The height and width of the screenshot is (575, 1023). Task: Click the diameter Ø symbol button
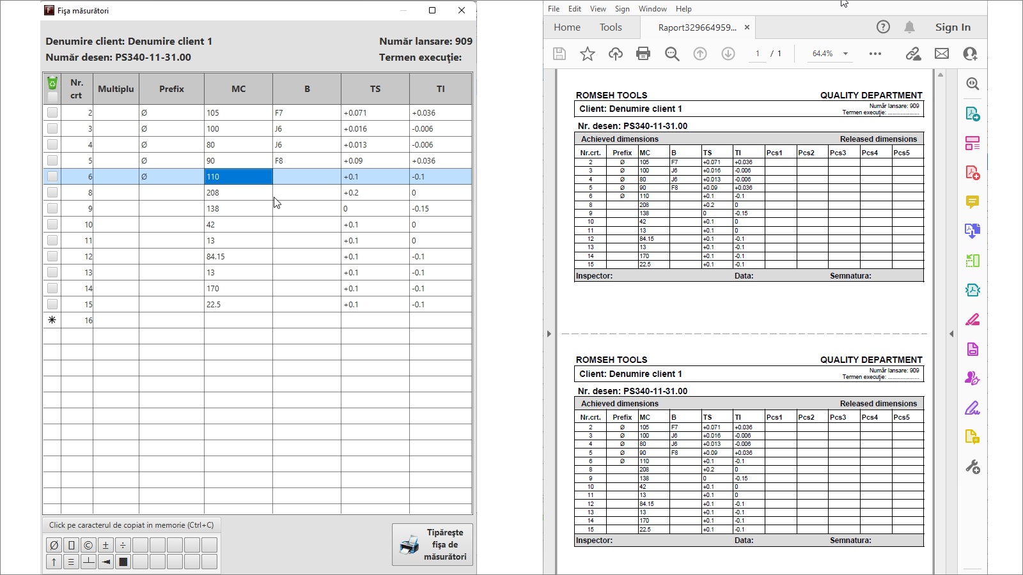pyautogui.click(x=54, y=545)
